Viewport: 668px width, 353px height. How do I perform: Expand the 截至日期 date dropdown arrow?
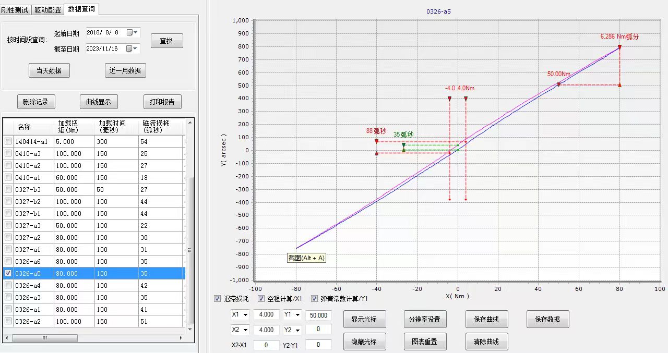(x=136, y=48)
